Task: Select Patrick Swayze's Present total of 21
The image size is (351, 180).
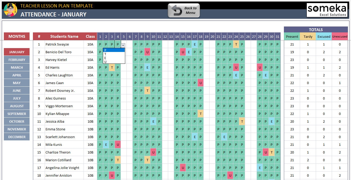Action: click(x=292, y=44)
